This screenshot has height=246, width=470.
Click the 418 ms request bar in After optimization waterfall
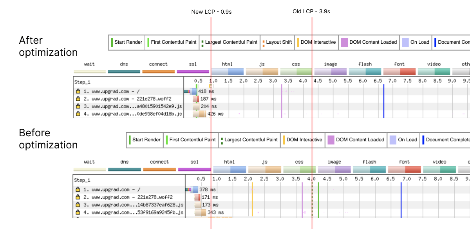(191, 91)
